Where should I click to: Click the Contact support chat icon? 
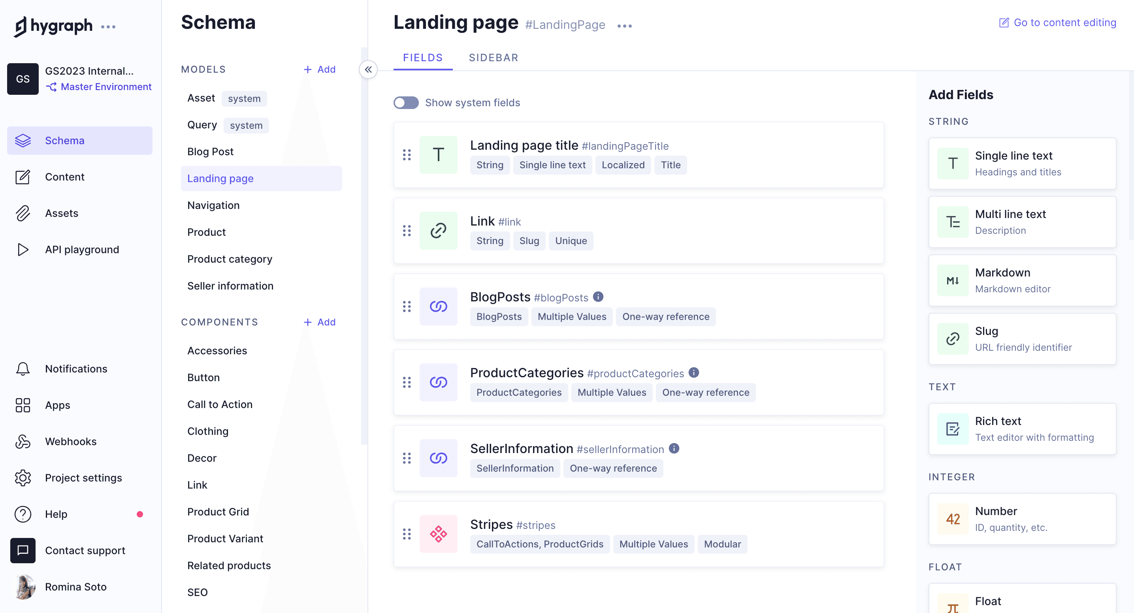[23, 550]
